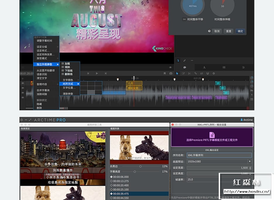The image size is (274, 200).
Task: Click the blue down-arrow icon beside the pencil
Action: coord(178,61)
